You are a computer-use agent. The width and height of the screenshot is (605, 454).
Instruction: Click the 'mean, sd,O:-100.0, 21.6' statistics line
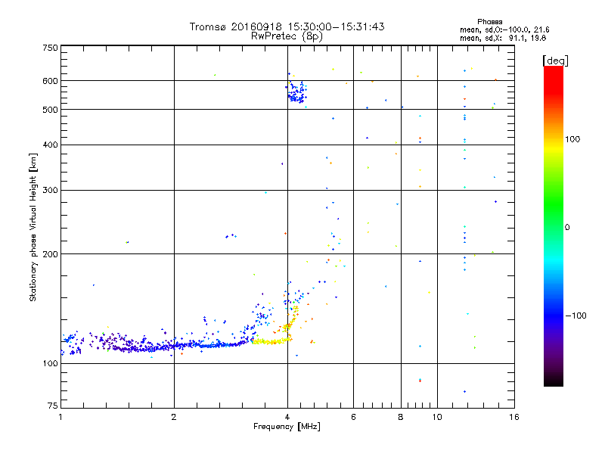click(504, 30)
